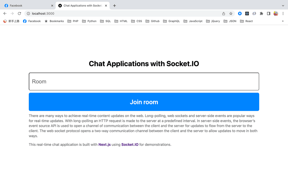Open the Chrome profile avatar
The image size is (288, 180).
[276, 14]
